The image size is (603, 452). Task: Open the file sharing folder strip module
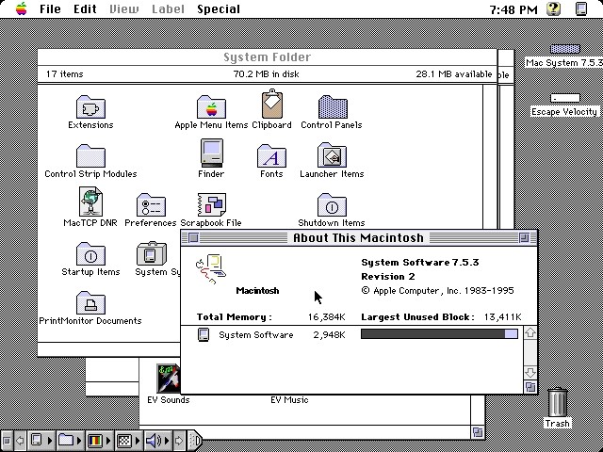click(66, 440)
